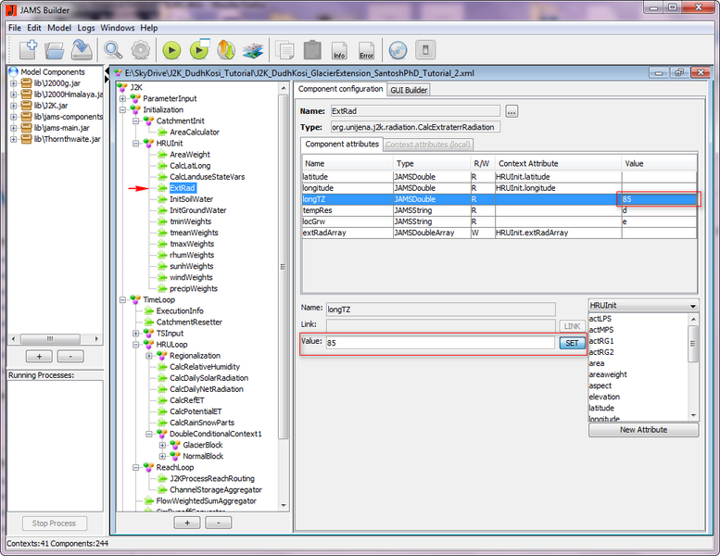Expand lib\J2000g.jar in Model Components
Viewport: 720px width, 556px height.
[14, 83]
